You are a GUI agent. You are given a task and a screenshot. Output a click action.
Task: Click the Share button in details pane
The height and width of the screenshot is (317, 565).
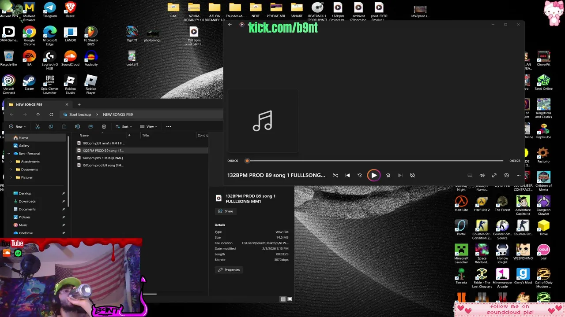tap(226, 211)
